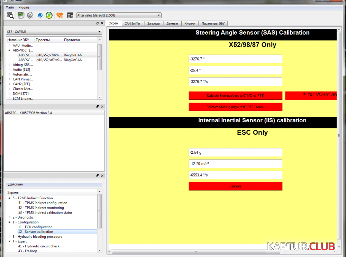Select 11 - ECU configuration screen
346x257 pixels.
(x=35, y=227)
